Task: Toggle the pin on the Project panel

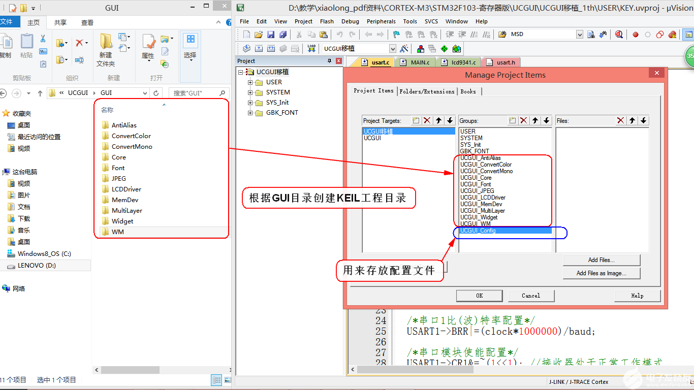Action: 329,61
